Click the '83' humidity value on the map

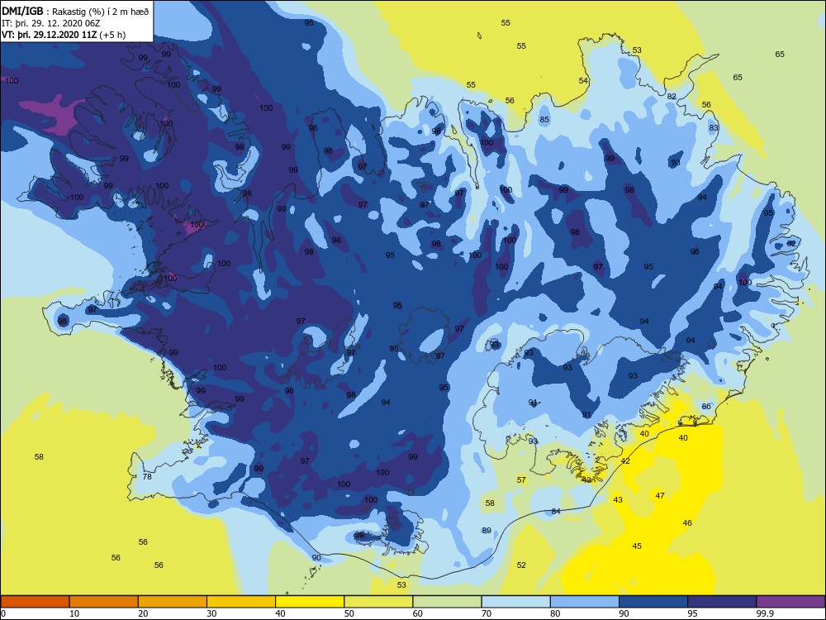[714, 128]
